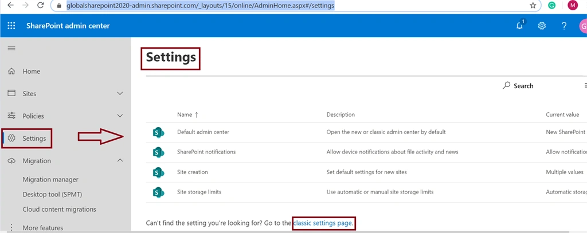This screenshot has height=233, width=587.
Task: Open the Grammarly extension icon
Action: 552,6
